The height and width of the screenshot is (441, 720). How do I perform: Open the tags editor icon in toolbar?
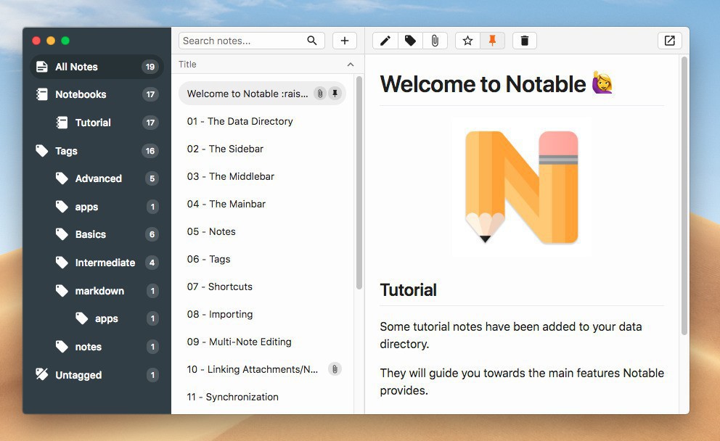(410, 41)
